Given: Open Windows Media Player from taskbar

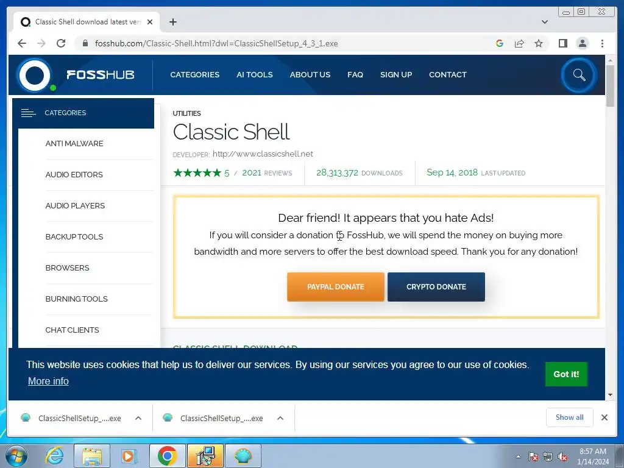Looking at the screenshot, I should pyautogui.click(x=129, y=456).
